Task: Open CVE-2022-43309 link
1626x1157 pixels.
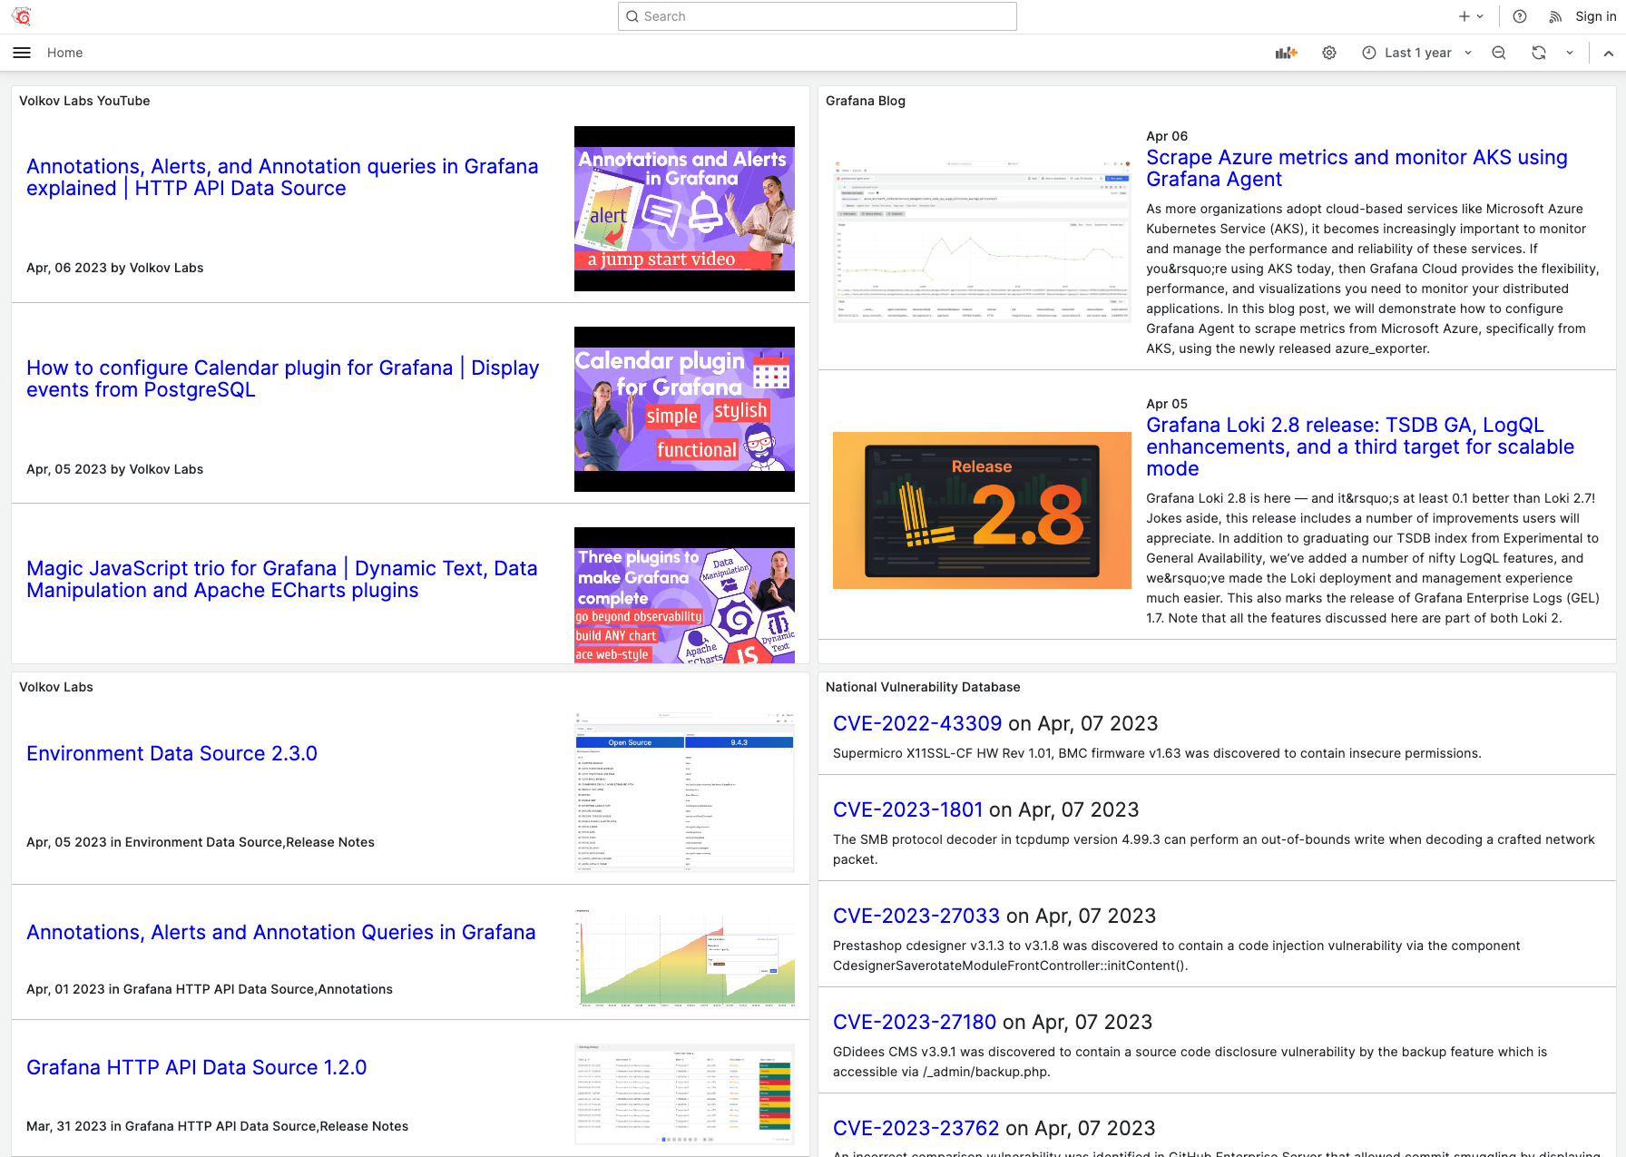Action: [917, 723]
